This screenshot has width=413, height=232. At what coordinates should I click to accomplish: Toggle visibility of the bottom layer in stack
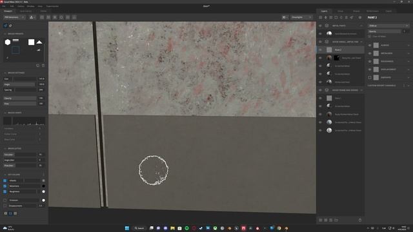320,130
